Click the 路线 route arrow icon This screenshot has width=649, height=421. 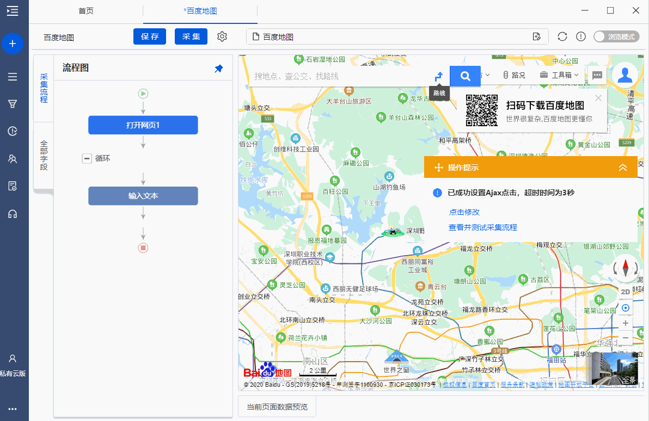(439, 76)
